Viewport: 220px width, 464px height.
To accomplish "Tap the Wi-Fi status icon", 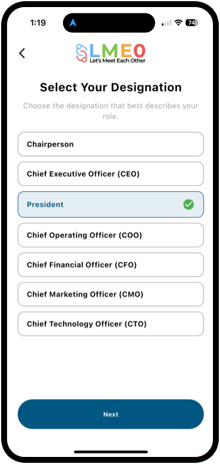I will [178, 23].
